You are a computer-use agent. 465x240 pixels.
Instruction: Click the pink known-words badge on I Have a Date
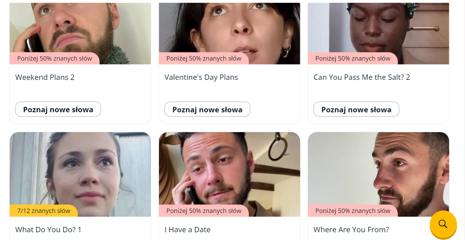[204, 211]
